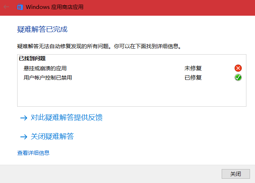Click arrow icon beside 关闭疑难解答

24,137
